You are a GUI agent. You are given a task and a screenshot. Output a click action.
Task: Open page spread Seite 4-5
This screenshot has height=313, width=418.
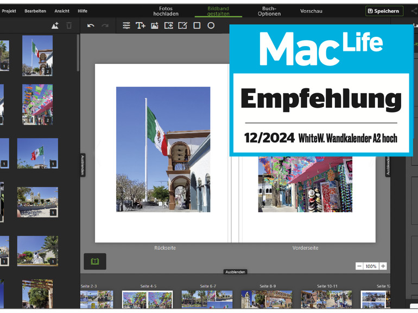[148, 299]
